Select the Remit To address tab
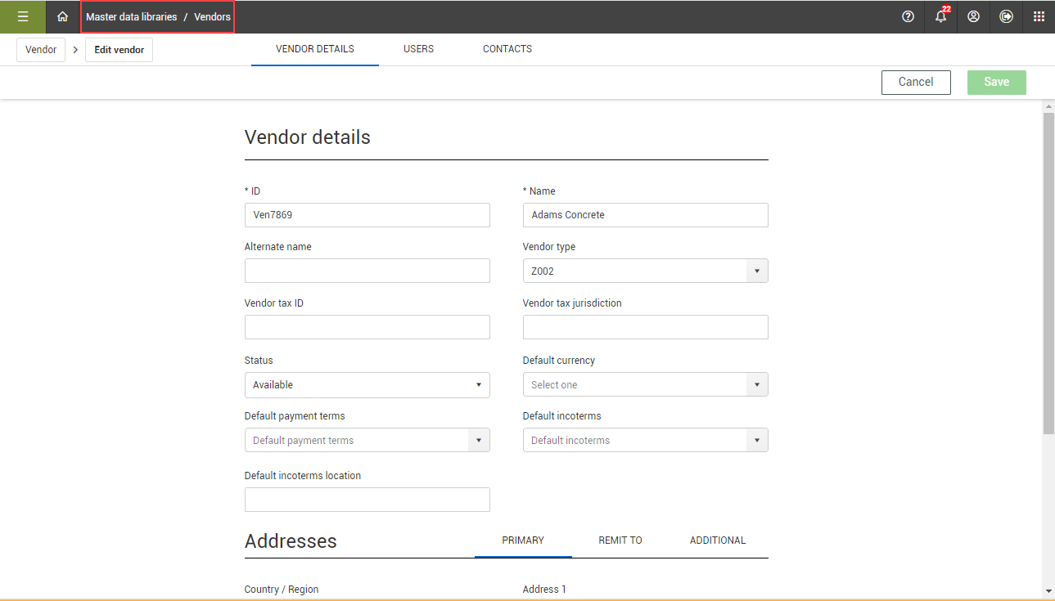The height and width of the screenshot is (601, 1055). pos(620,540)
